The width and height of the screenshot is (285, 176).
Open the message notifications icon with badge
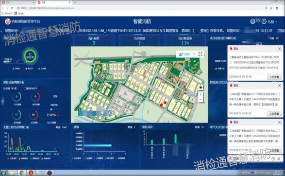(x=253, y=21)
